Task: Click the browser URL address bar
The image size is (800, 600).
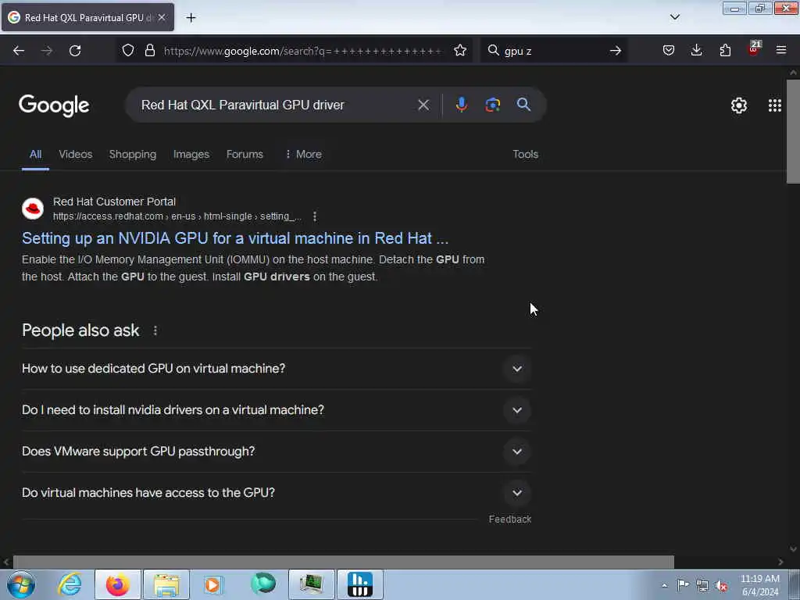Action: coord(302,51)
